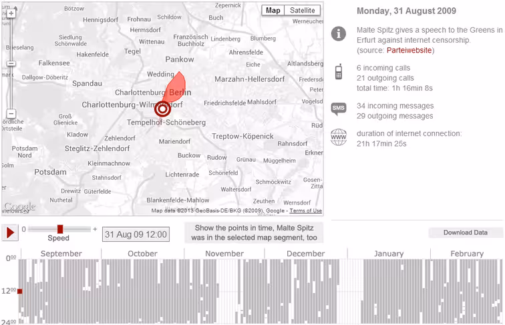505x325 pixels.
Task: Click the 6 incoming calls text
Action: [383, 68]
